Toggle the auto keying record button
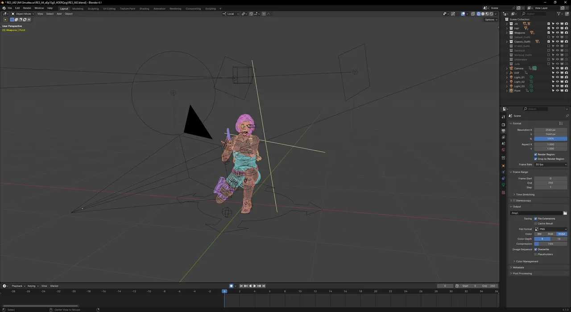The image size is (571, 312). point(231,286)
